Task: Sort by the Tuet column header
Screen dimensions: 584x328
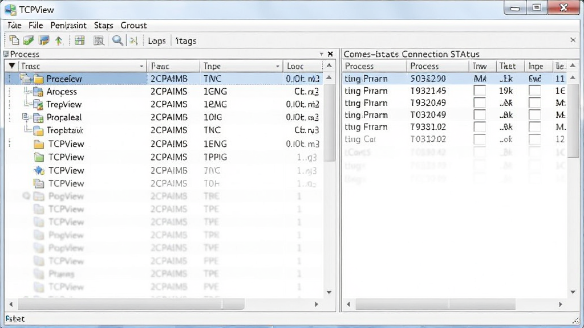Action: tap(510, 66)
